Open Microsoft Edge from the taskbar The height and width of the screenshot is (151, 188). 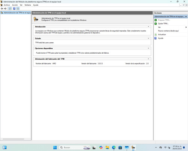pos(114,148)
